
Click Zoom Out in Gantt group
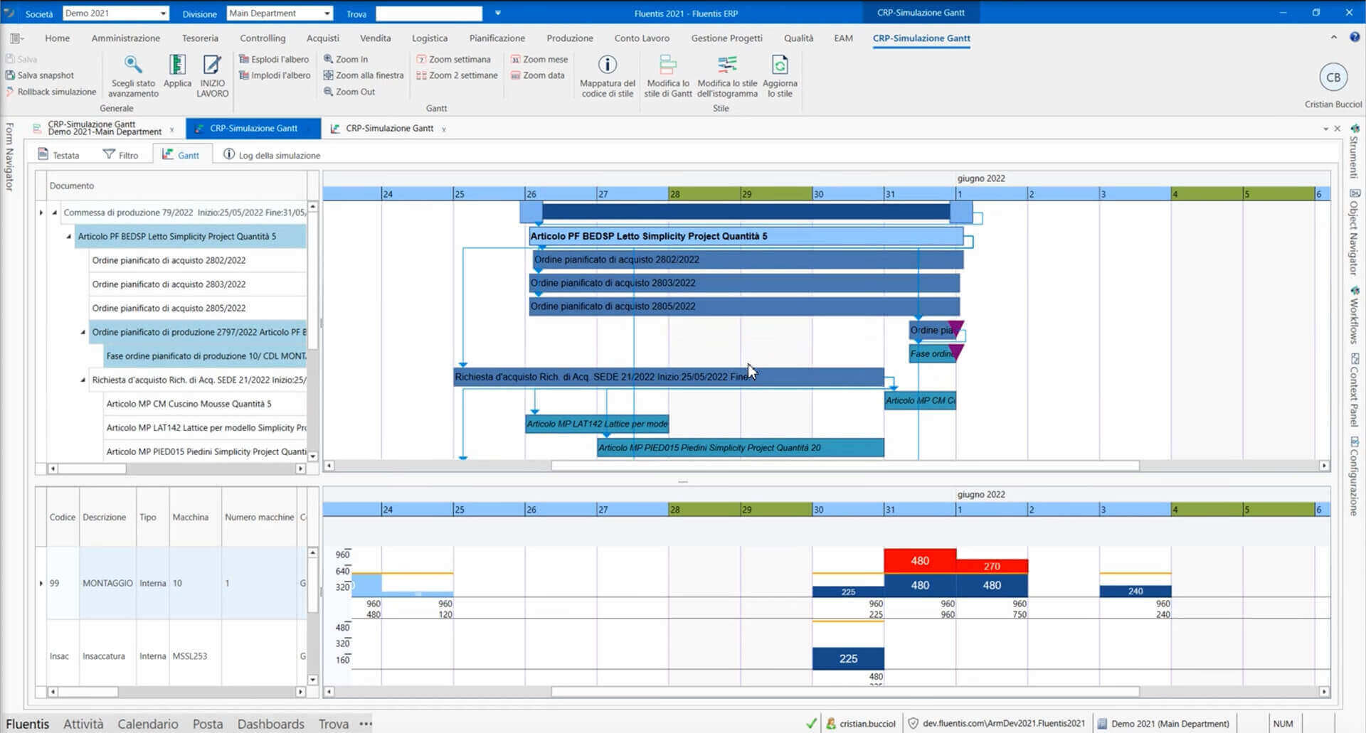coord(349,92)
